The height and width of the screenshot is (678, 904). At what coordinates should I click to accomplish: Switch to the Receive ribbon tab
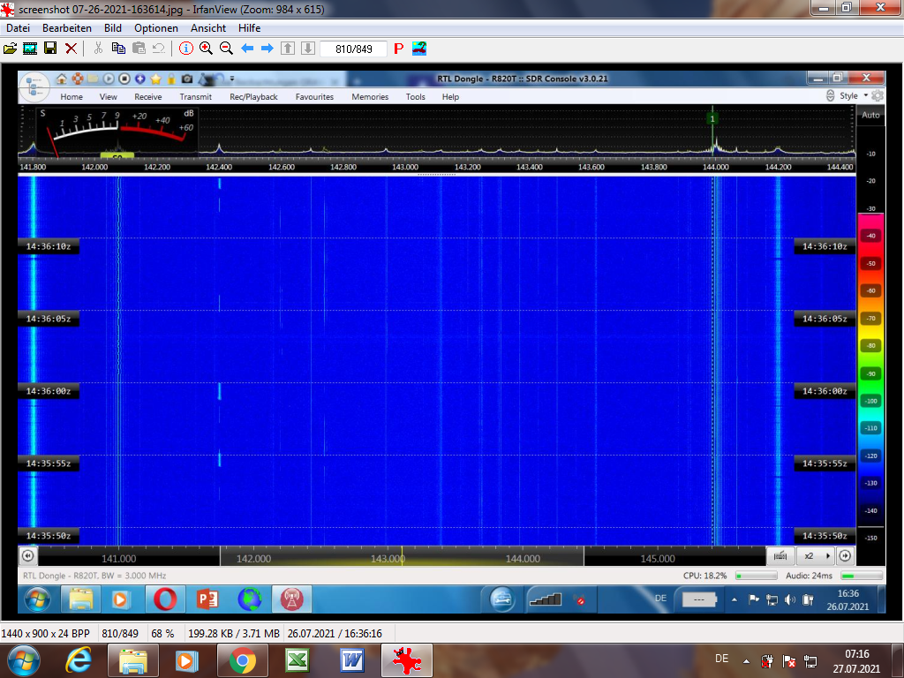pos(147,97)
